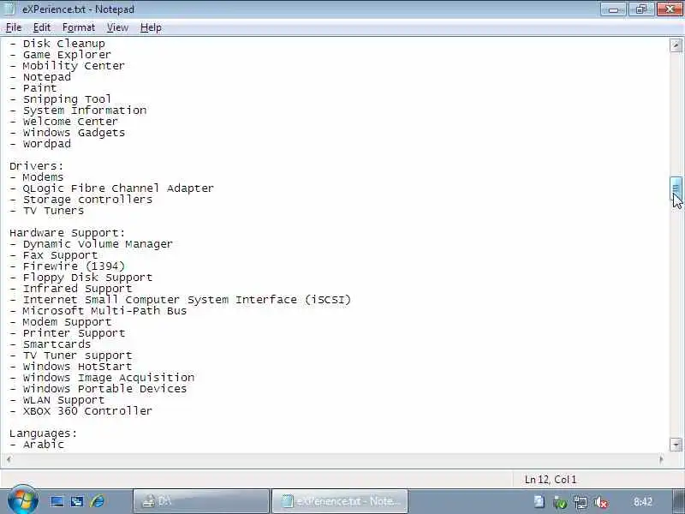Minimize the Notepad window
Viewport: 685px width, 514px height.
613,9
